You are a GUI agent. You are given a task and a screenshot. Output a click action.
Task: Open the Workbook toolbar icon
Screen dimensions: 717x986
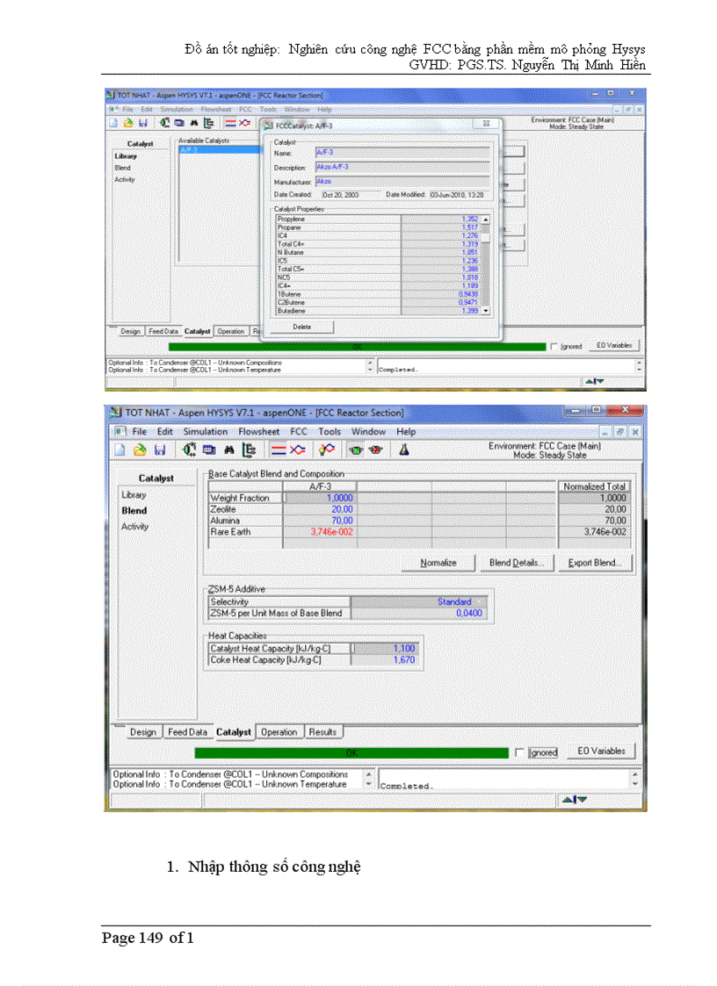click(209, 450)
